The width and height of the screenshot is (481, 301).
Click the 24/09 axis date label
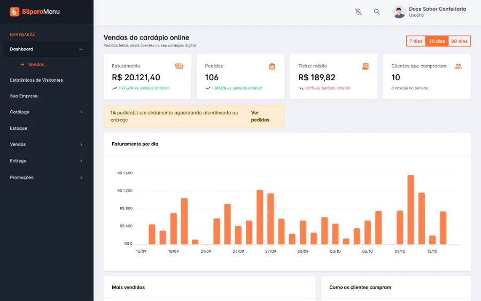coord(238,251)
